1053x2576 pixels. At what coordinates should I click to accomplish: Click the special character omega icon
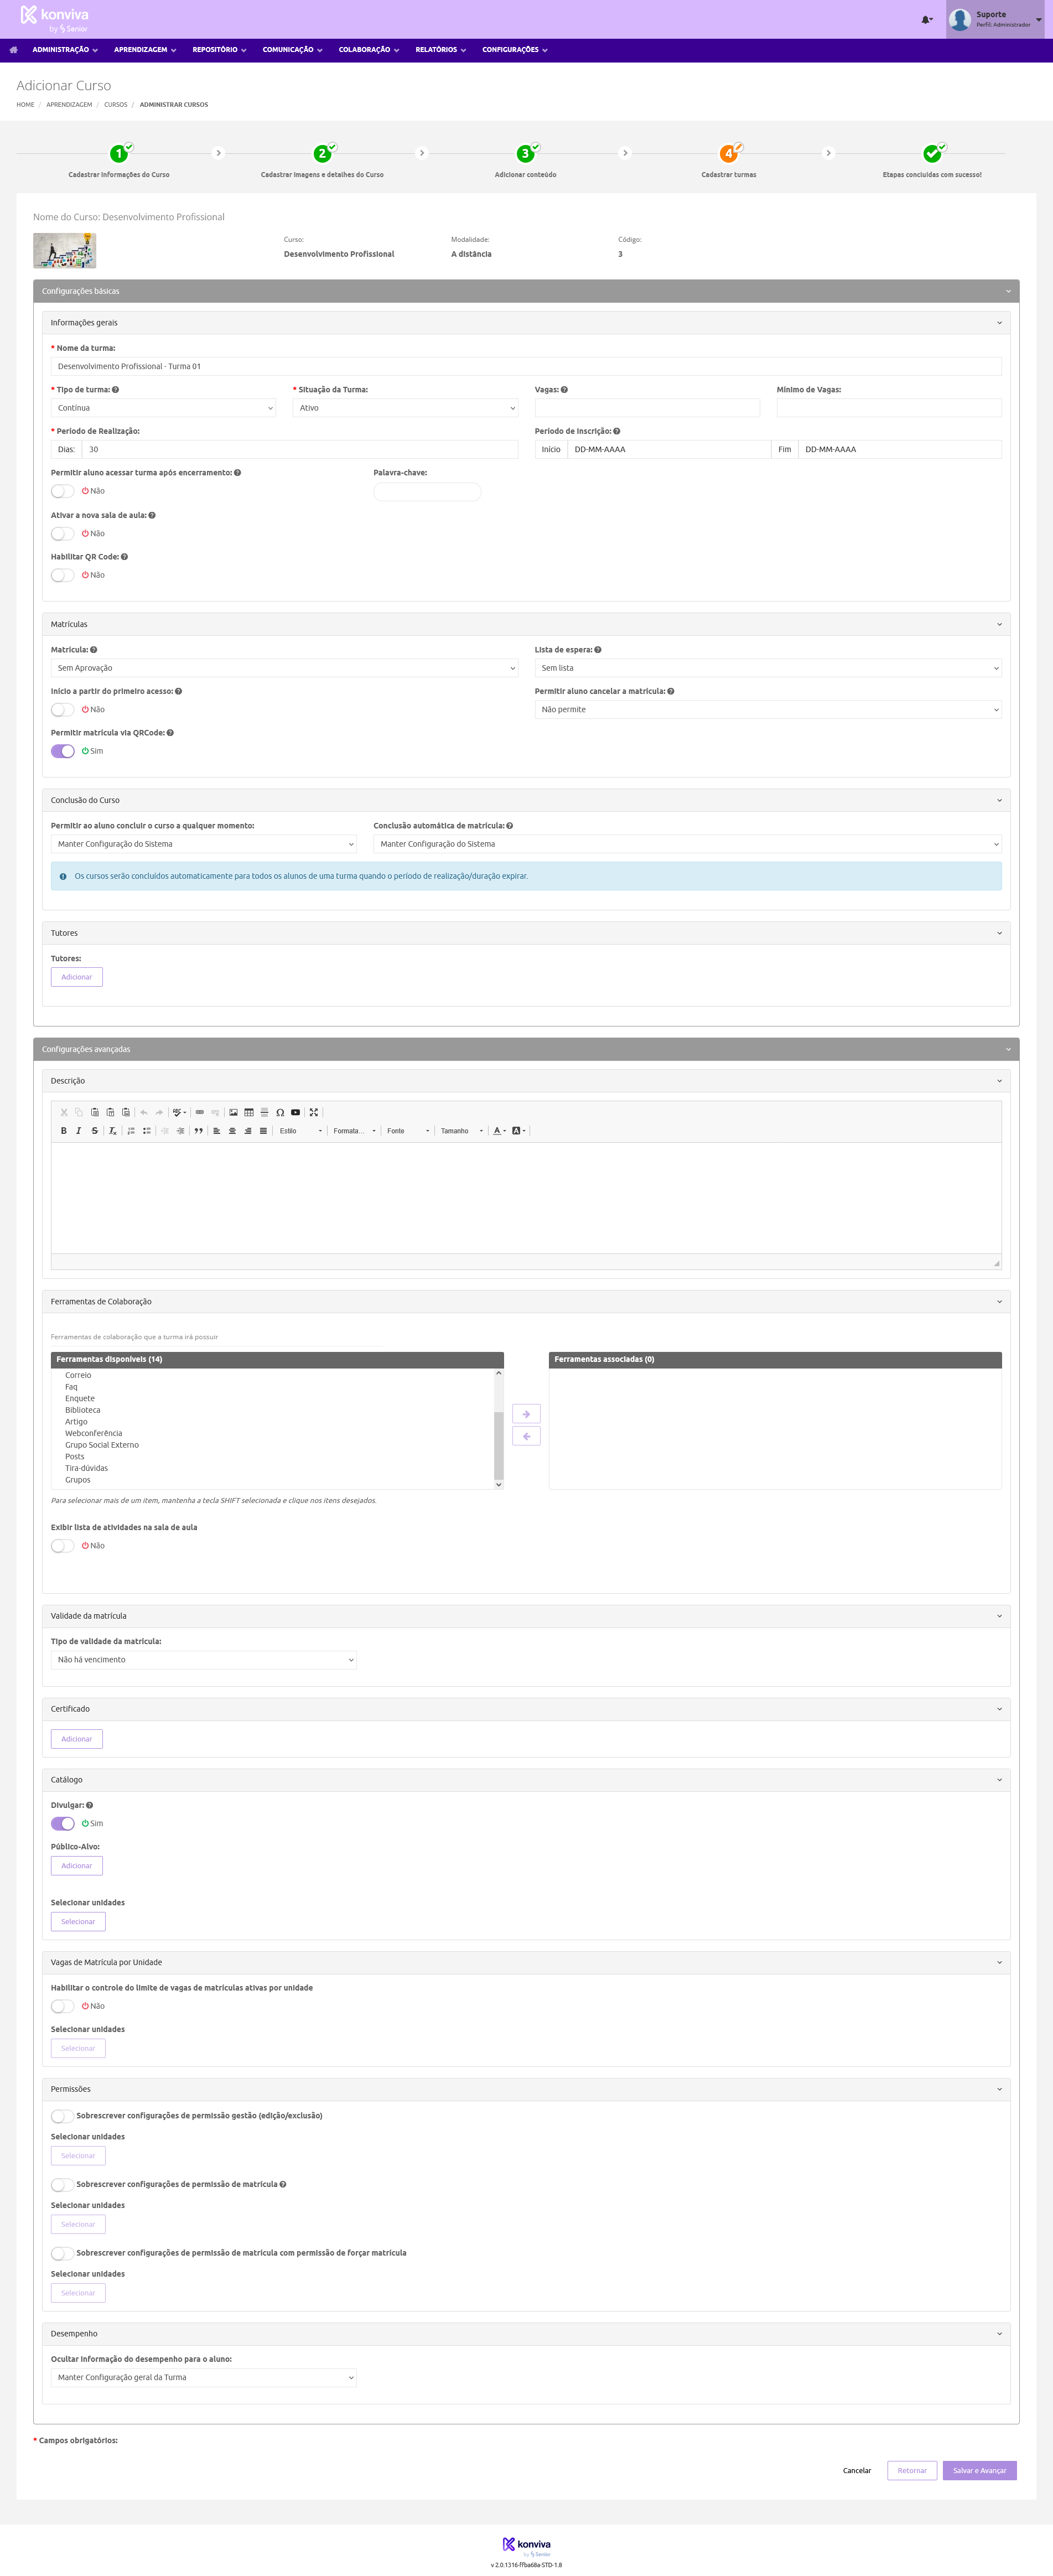pos(280,1112)
